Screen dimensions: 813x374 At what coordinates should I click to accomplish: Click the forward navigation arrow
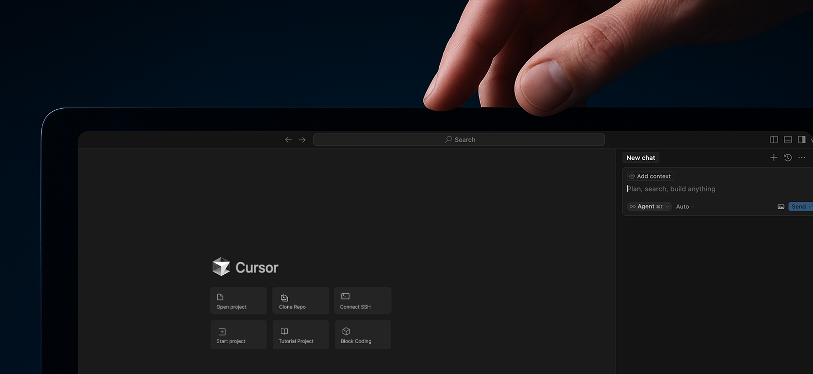[302, 140]
